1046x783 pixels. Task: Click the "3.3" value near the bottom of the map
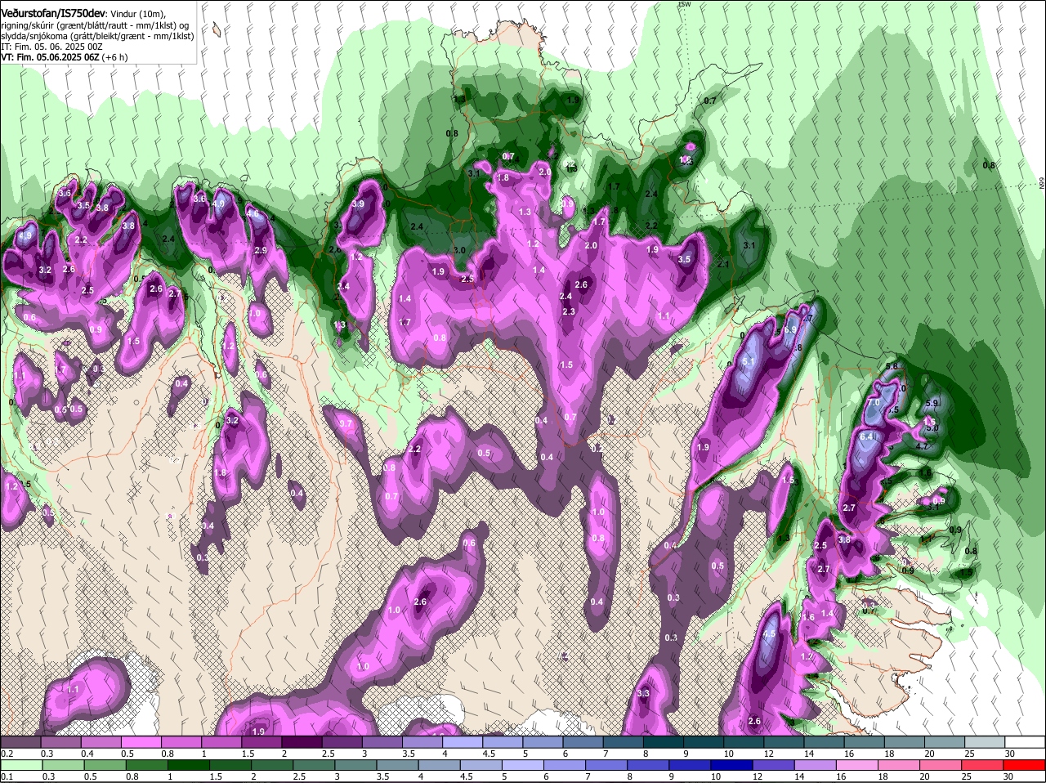pyautogui.click(x=643, y=693)
